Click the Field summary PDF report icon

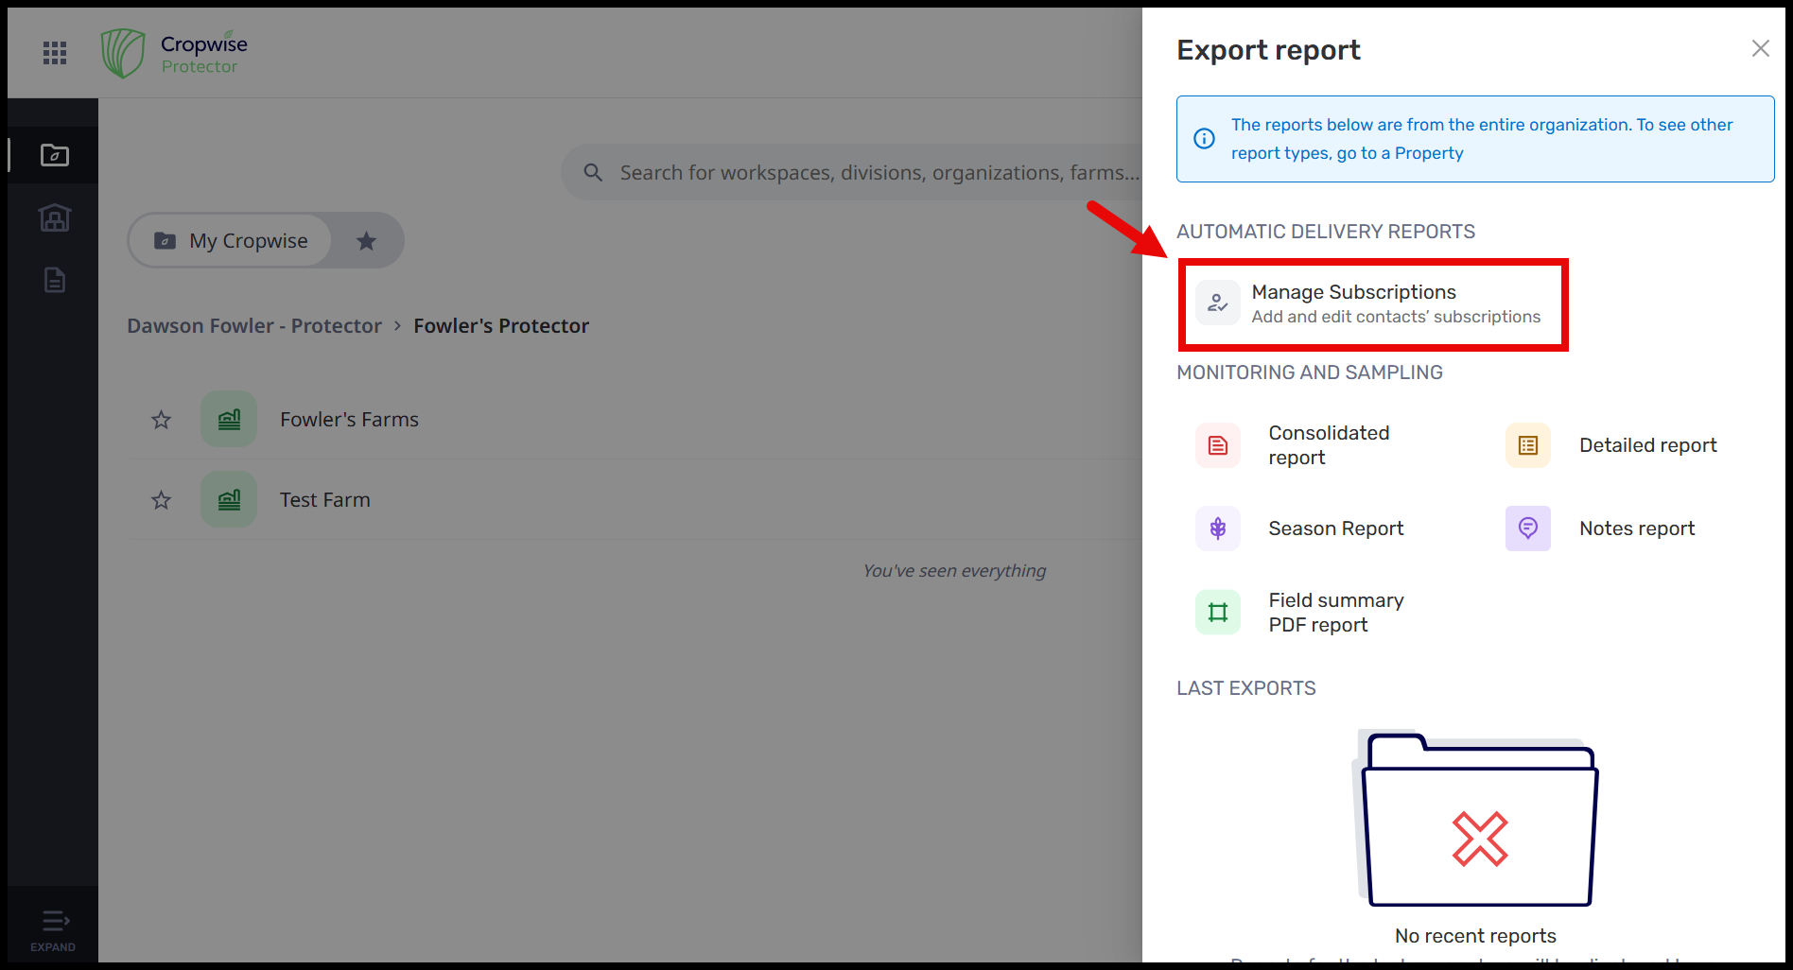point(1218,613)
